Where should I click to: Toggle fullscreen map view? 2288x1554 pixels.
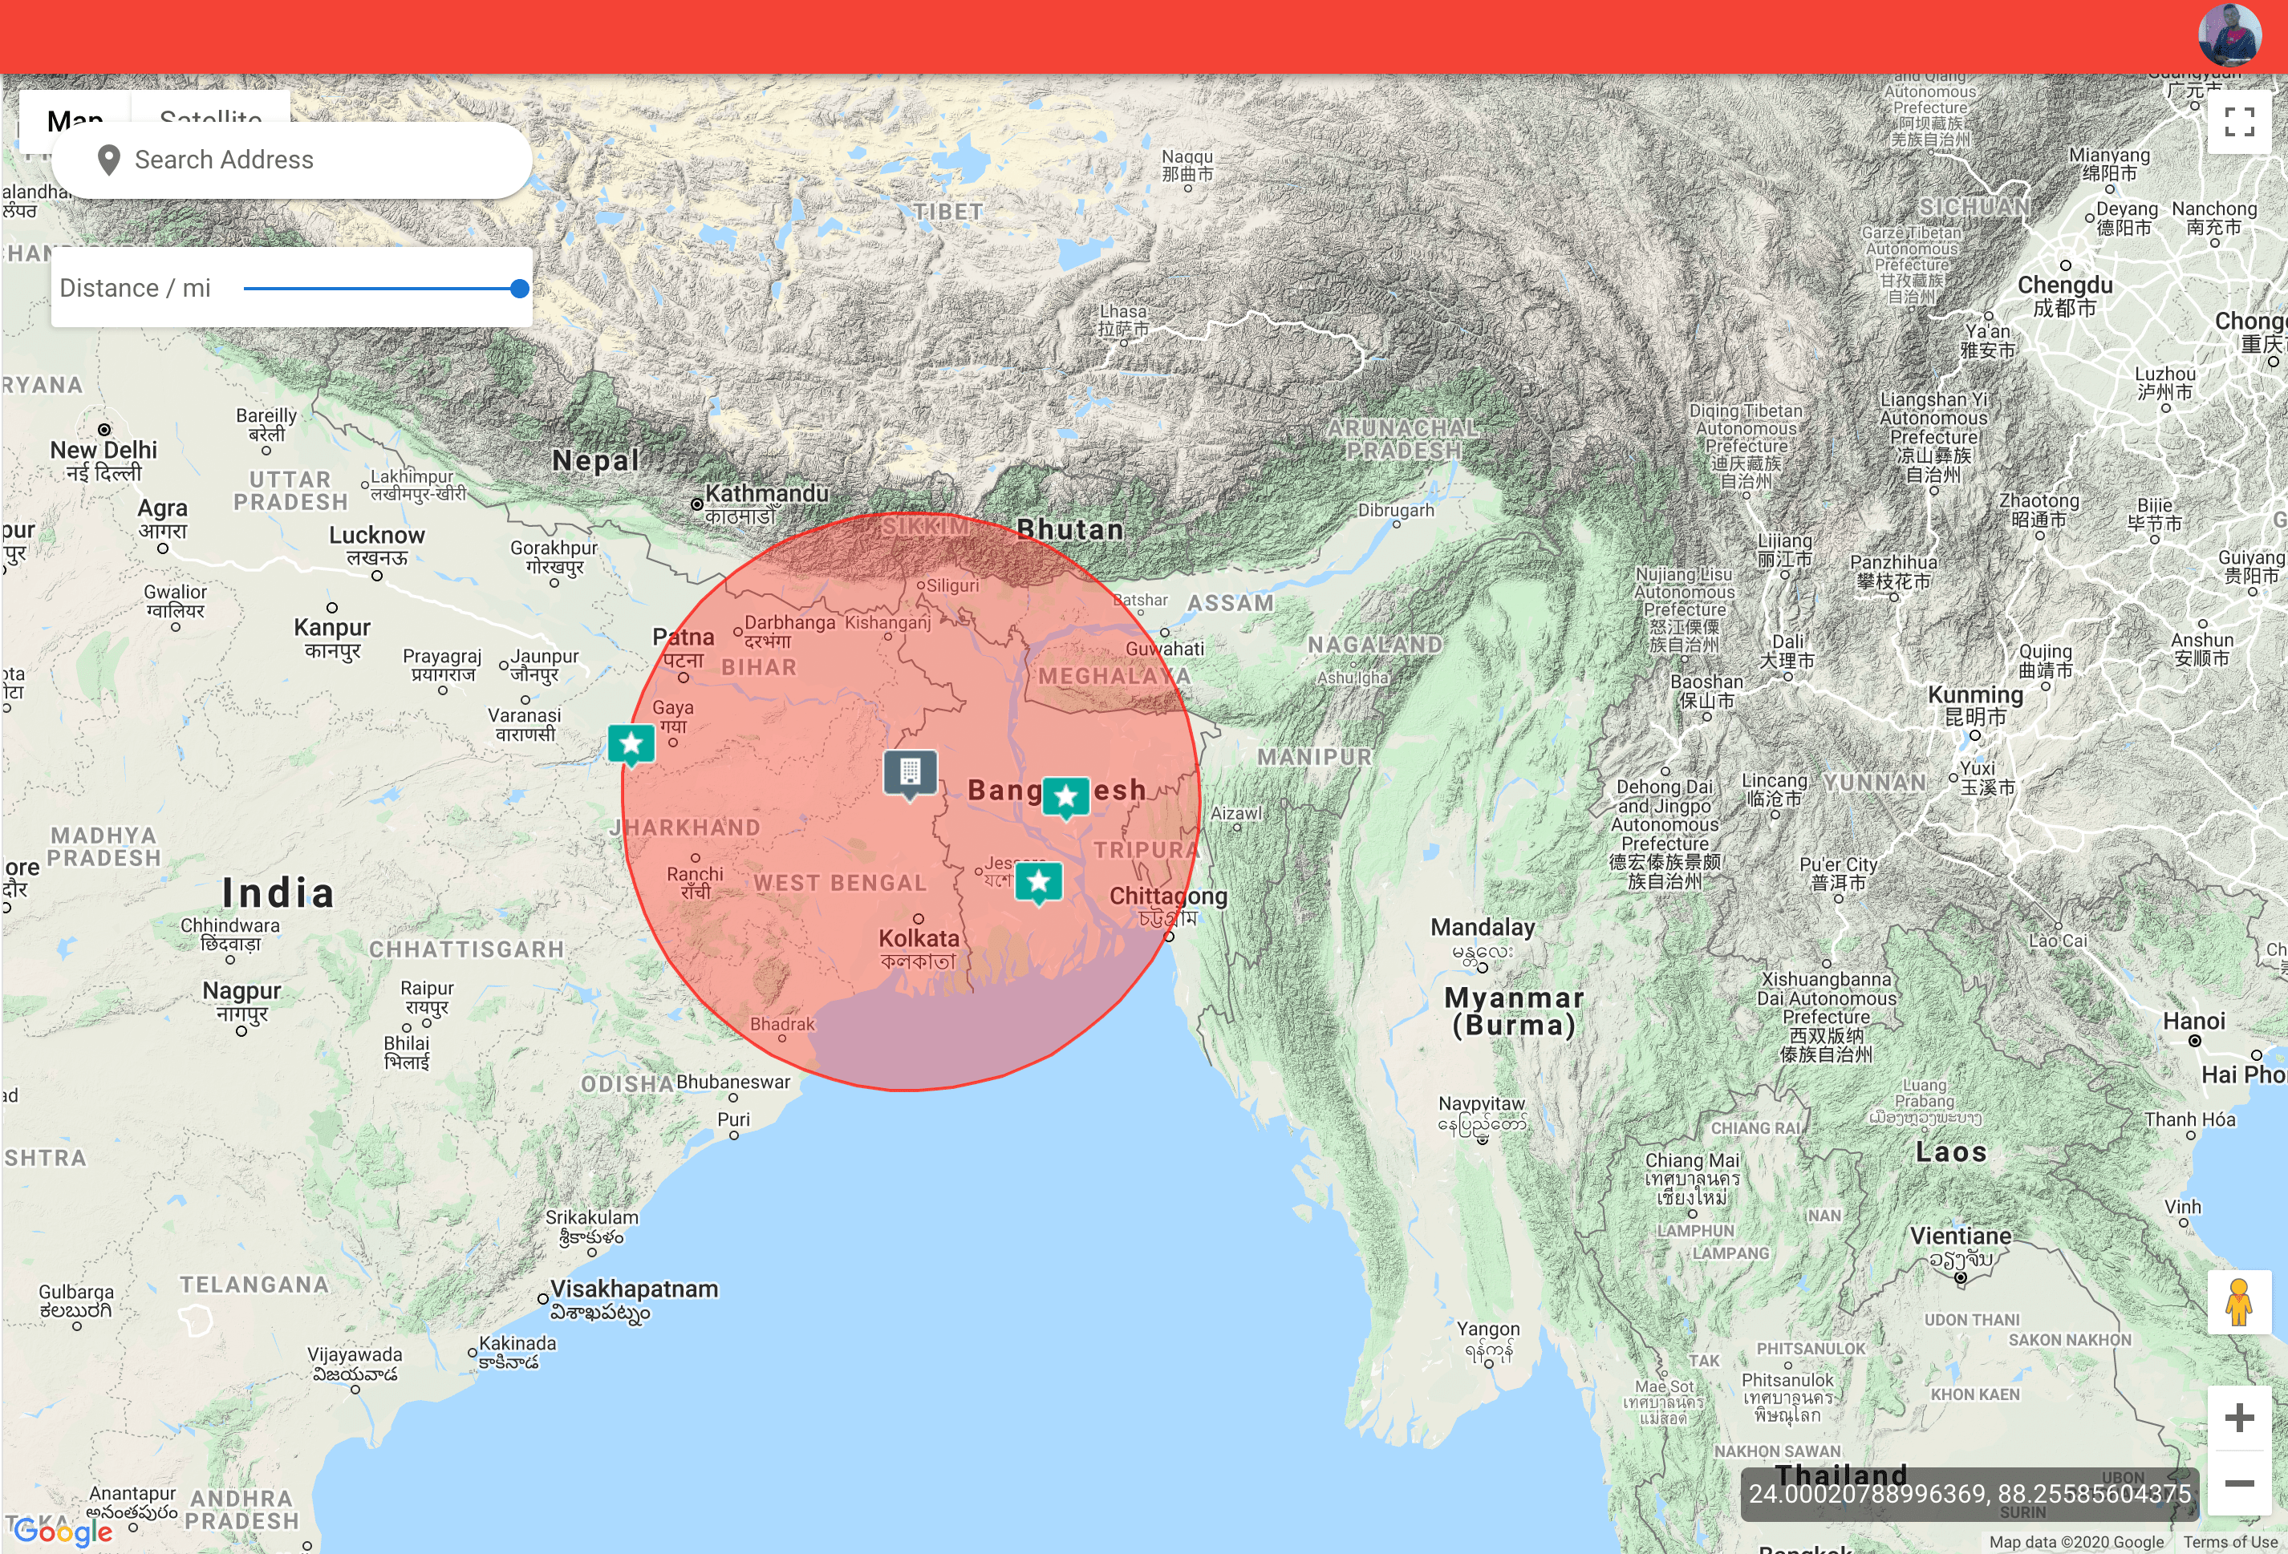point(2239,122)
